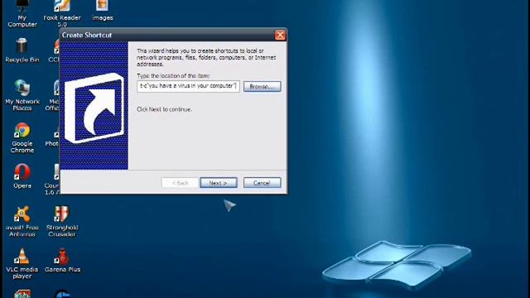The height and width of the screenshot is (298, 530).
Task: Launch the Opera browser shortcut
Action: coord(22,176)
